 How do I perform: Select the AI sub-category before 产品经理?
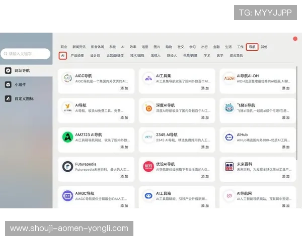point(63,56)
